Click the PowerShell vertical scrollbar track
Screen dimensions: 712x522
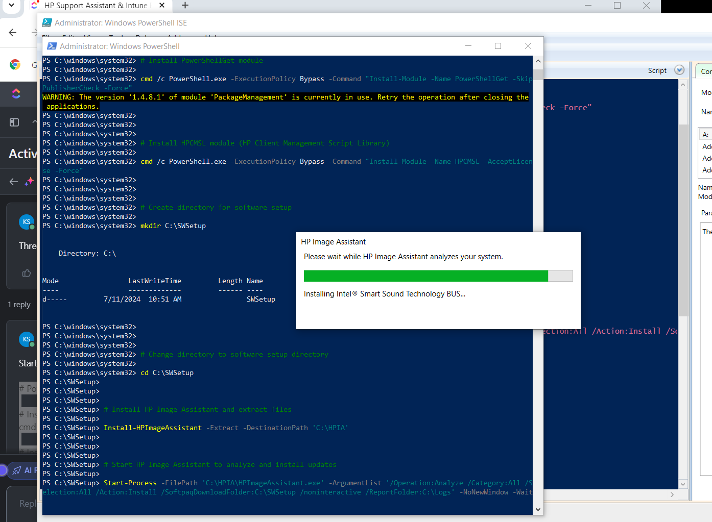[538, 285]
